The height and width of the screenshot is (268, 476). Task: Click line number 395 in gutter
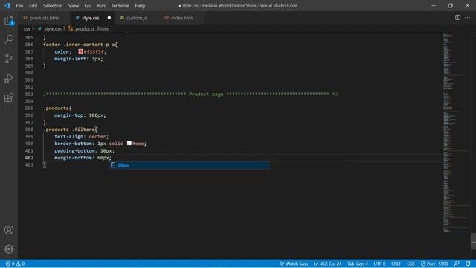pos(29,108)
